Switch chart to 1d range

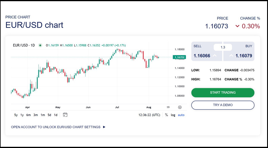click(x=55, y=115)
